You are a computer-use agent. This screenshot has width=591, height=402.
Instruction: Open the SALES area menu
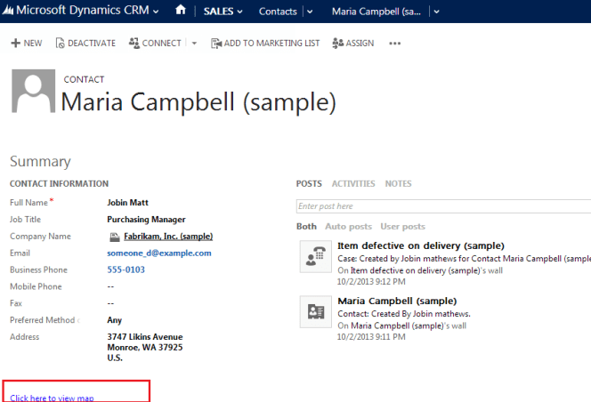point(223,12)
